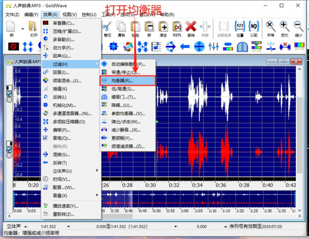
Task: Click the red stop-sign effect icon
Action: tap(14, 46)
